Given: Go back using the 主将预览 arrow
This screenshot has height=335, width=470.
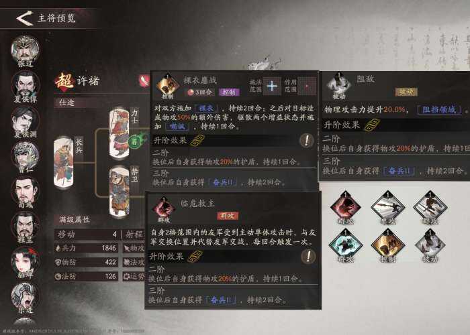Looking at the screenshot, I should tap(25, 18).
